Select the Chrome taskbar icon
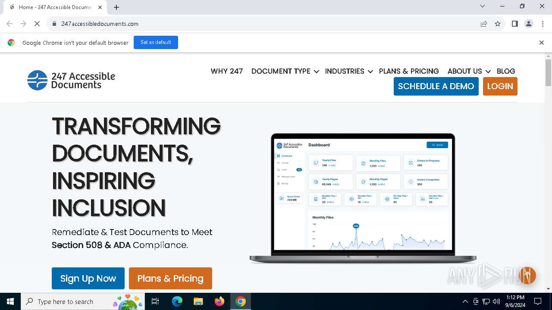552x310 pixels. tap(241, 301)
